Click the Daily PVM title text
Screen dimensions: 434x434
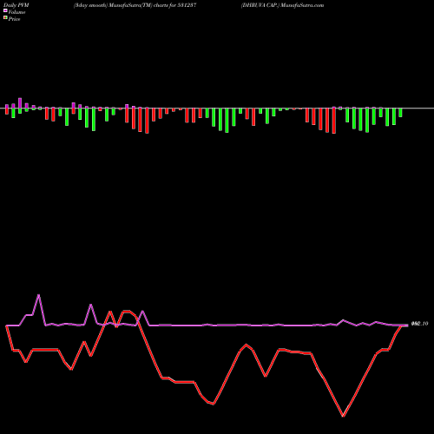point(16,5)
